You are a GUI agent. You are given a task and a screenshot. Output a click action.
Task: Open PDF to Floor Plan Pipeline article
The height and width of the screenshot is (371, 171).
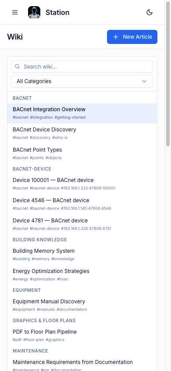82,335
